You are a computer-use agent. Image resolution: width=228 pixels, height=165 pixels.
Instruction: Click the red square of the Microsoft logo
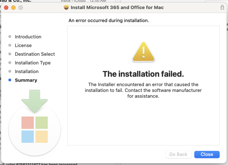click(28, 123)
